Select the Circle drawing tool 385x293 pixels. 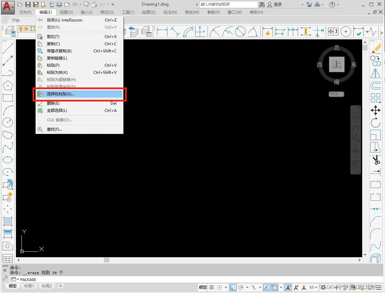coord(7,122)
